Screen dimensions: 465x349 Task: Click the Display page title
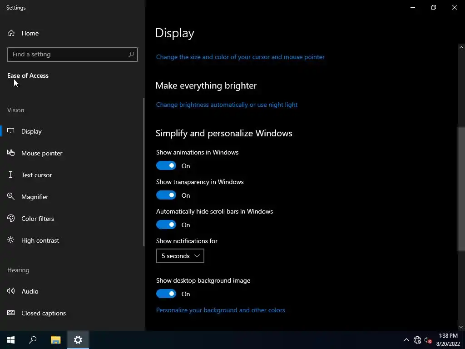tap(175, 33)
